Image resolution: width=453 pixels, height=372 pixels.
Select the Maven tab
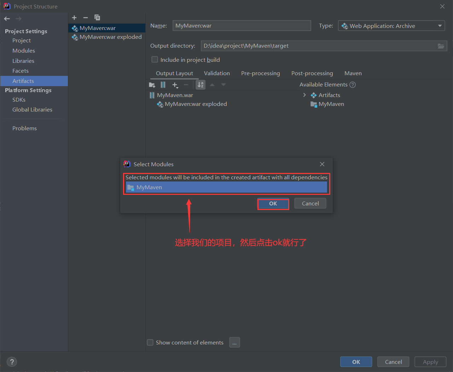tap(353, 73)
